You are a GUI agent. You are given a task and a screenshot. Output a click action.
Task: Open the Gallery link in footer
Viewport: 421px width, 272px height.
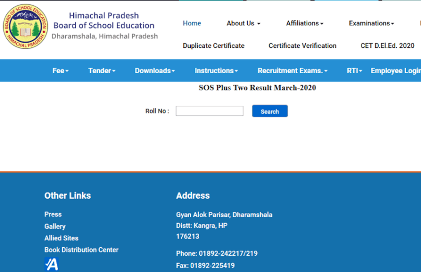click(55, 226)
